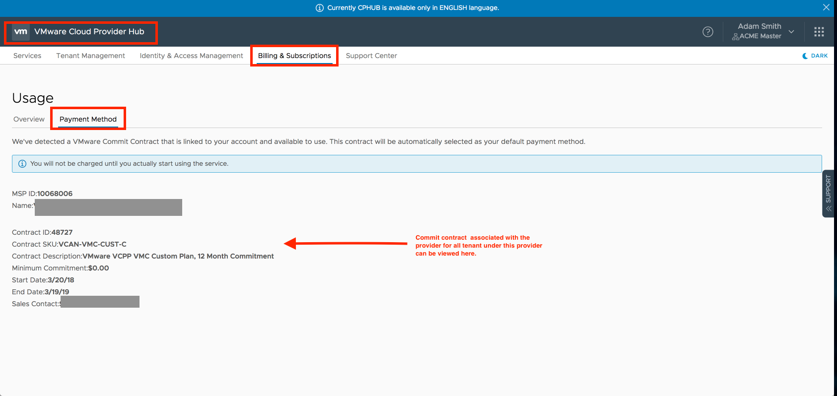Image resolution: width=837 pixels, height=396 pixels.
Task: Open the apps grid switcher icon
Action: point(819,32)
